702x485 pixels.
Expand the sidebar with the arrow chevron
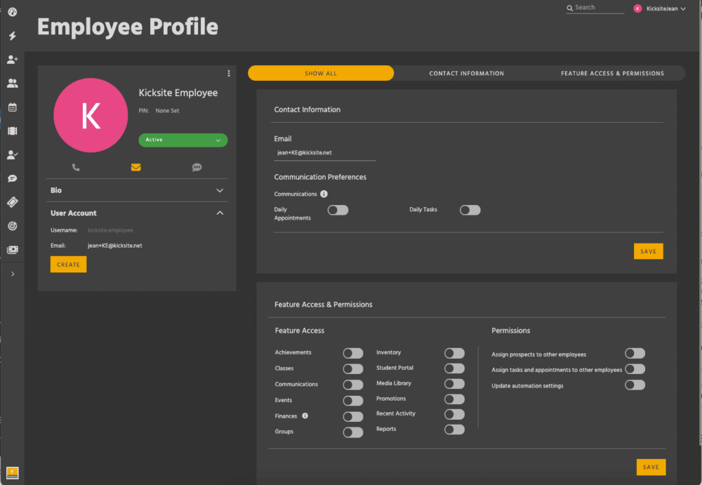[12, 274]
